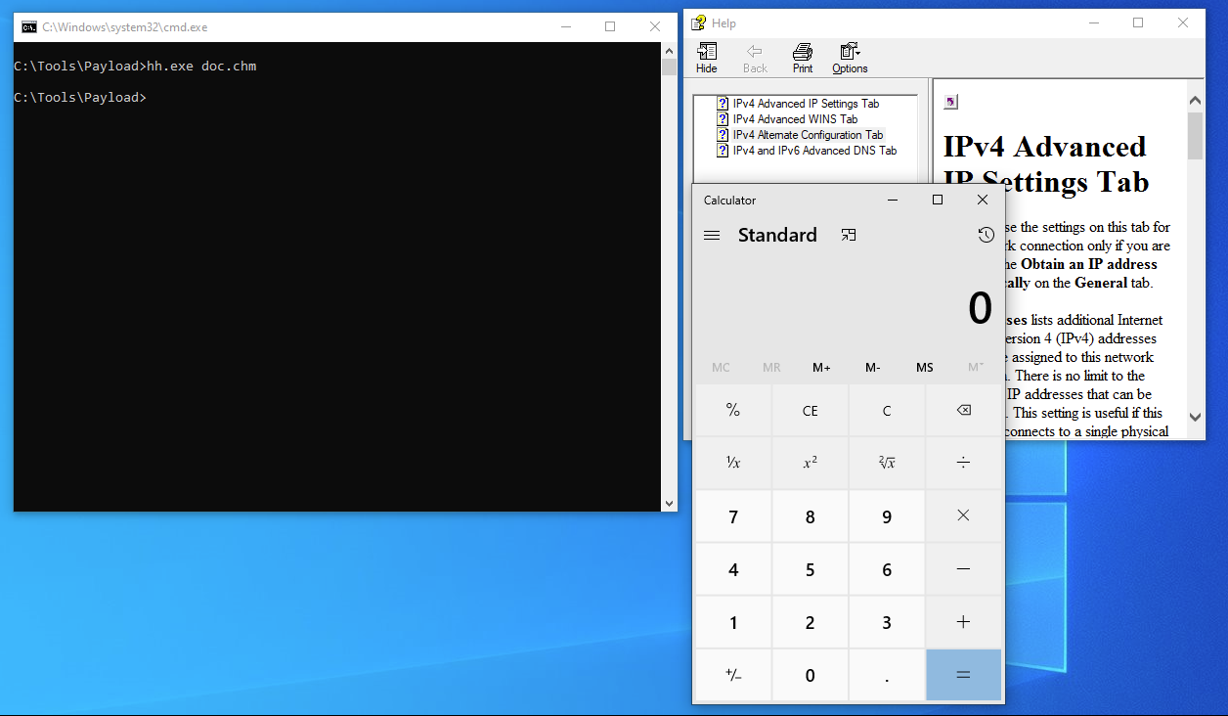The height and width of the screenshot is (716, 1228).
Task: Click digit 1 in Calculator
Action: (733, 622)
